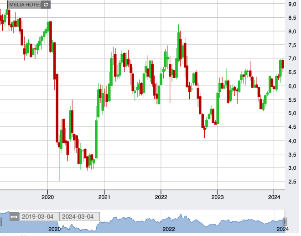The image size is (301, 236).
Task: Click the 8,0 price axis label
Action: tap(292, 31)
